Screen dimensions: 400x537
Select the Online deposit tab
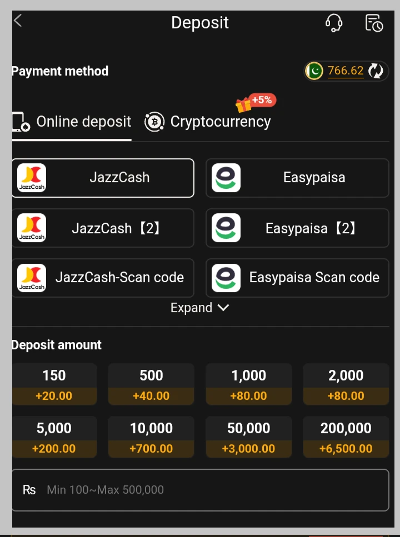click(x=83, y=122)
